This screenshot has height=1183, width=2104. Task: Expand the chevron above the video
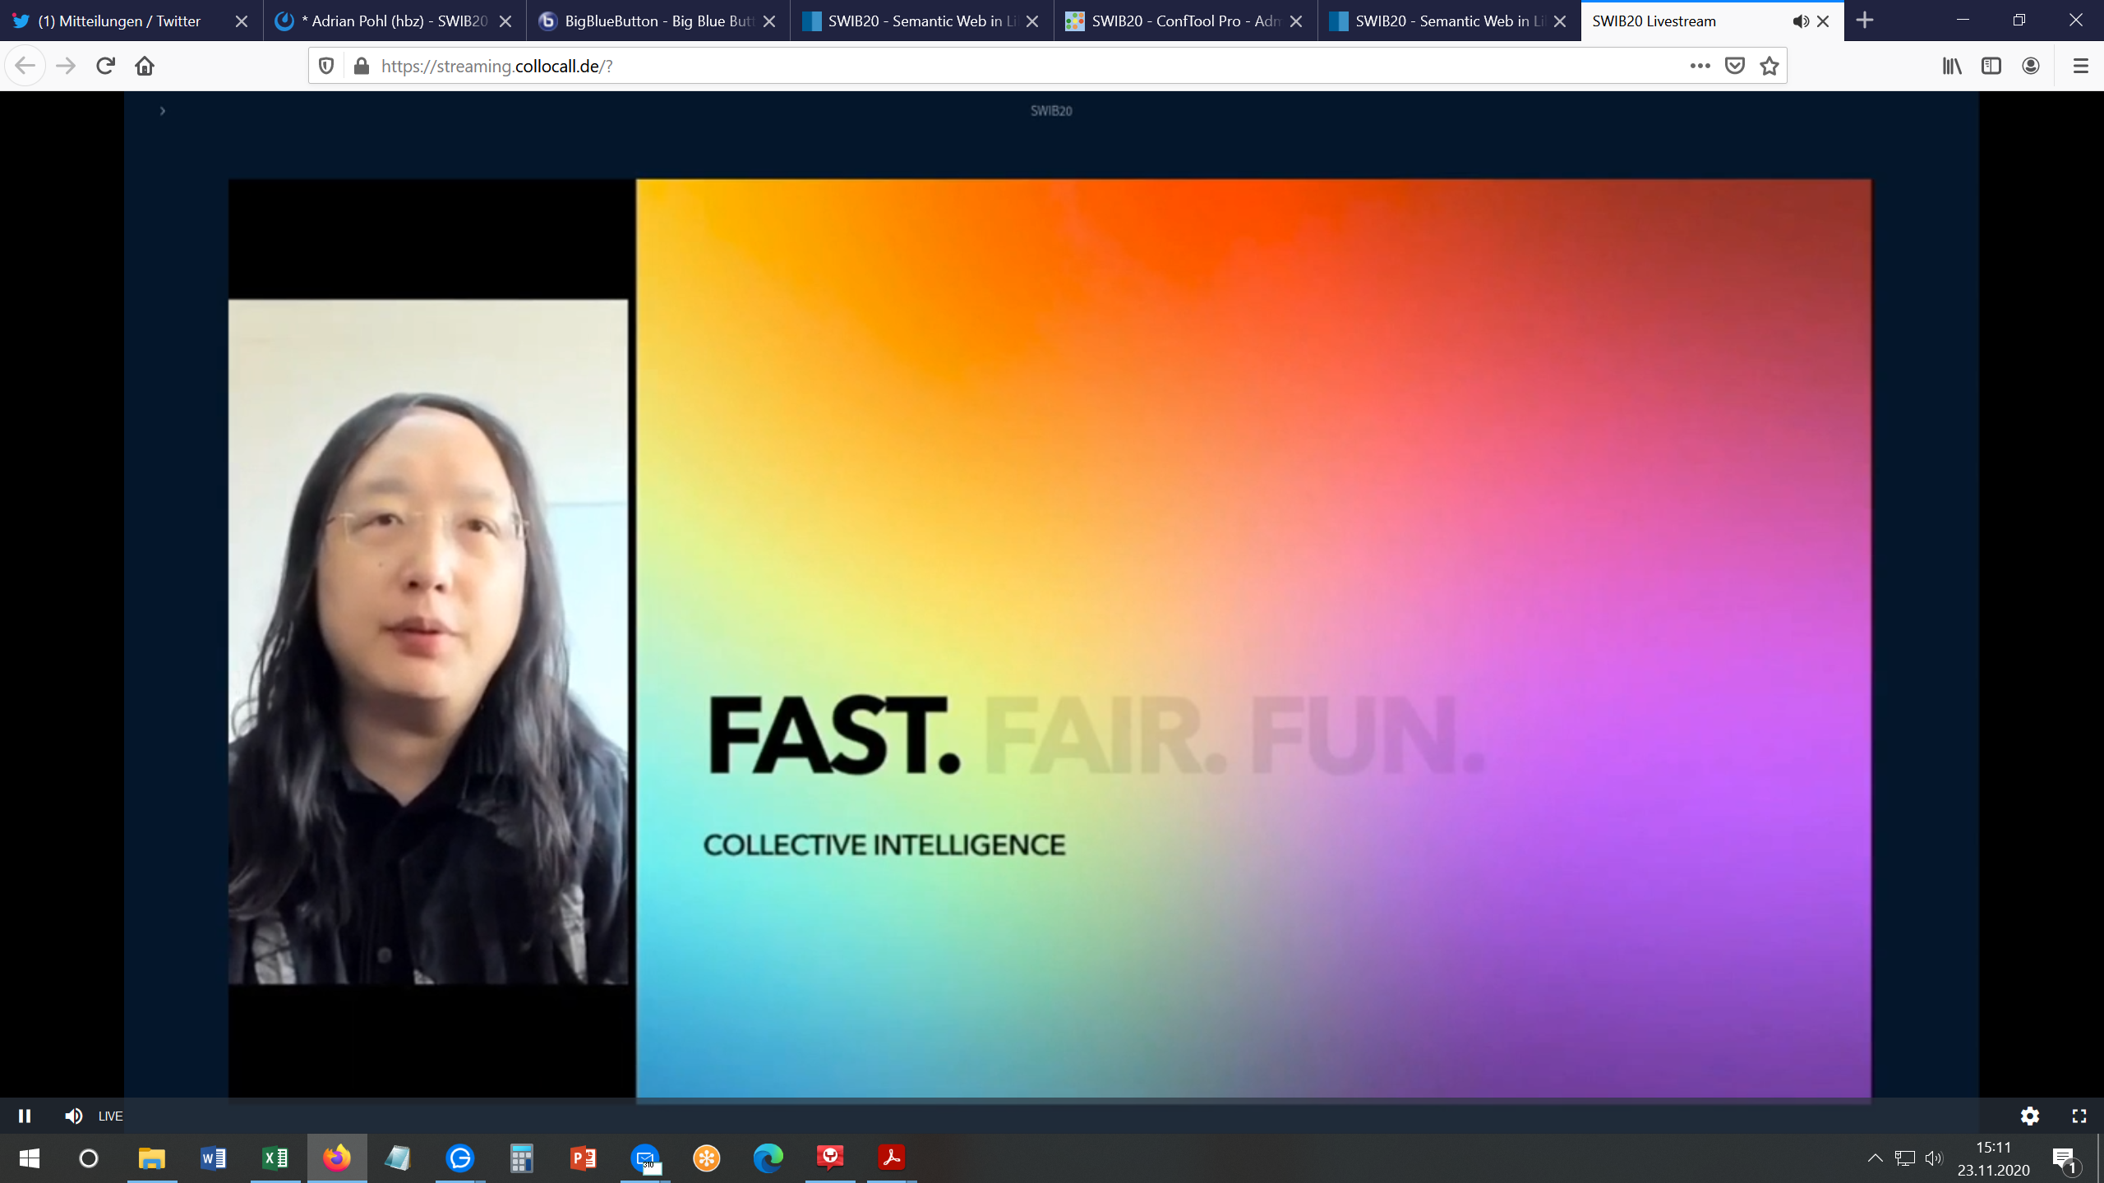click(x=163, y=111)
